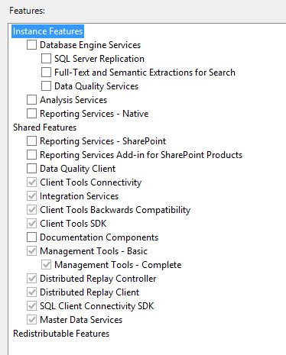Toggle the Client Tools Connectivity checkbox

click(31, 182)
